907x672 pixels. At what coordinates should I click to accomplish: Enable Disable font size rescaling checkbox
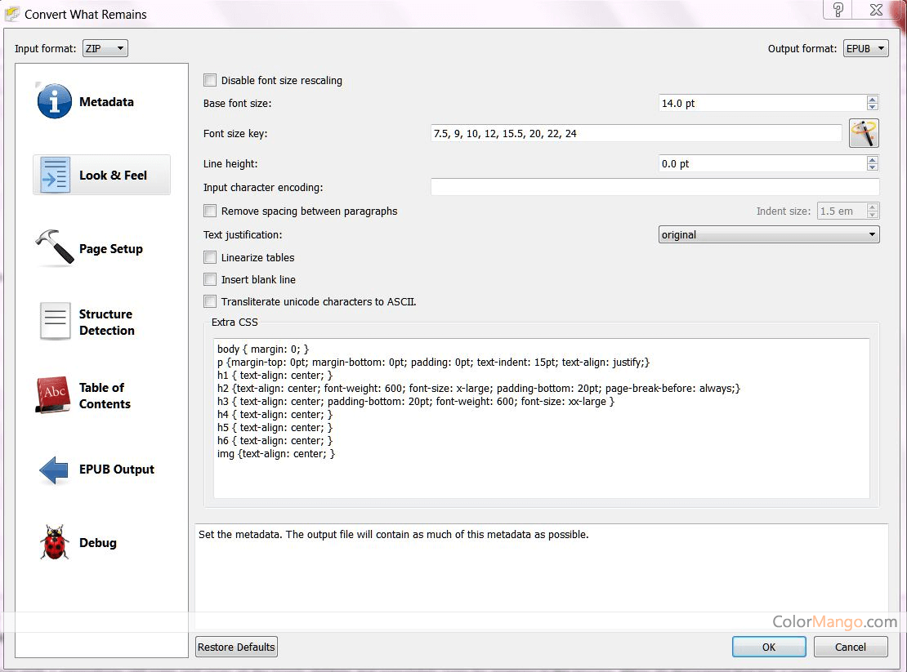tap(211, 80)
